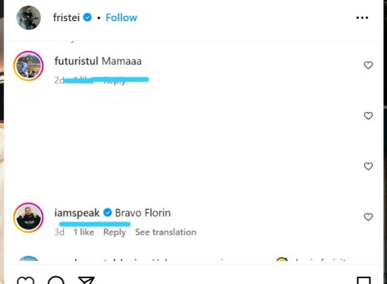Reply to the iamspeak comment
This screenshot has height=284, width=387.
coord(115,232)
